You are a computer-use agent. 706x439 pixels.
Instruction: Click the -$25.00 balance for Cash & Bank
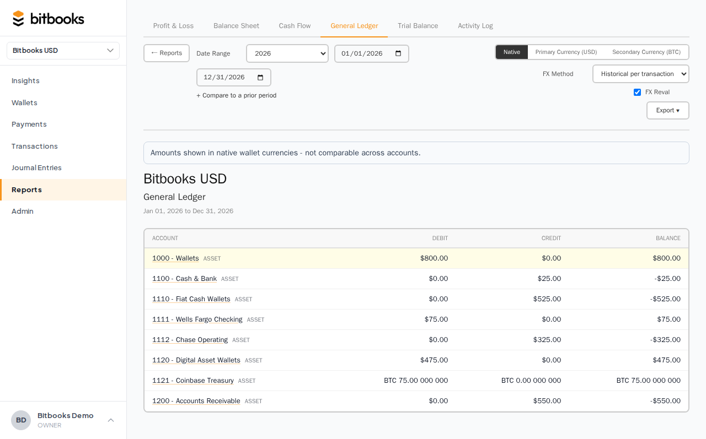pos(667,279)
